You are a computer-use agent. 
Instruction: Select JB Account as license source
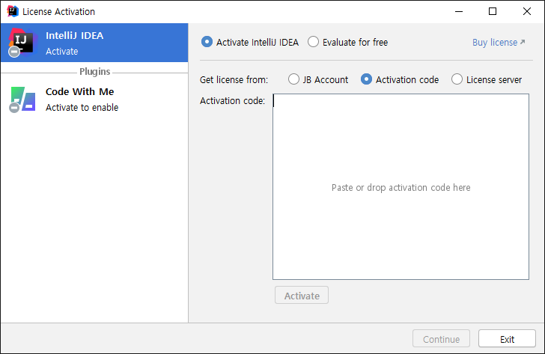[293, 79]
